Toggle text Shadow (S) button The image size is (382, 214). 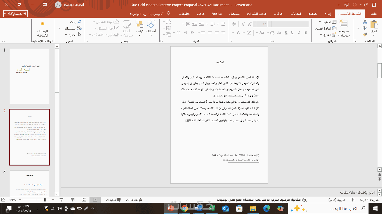tap(286, 32)
